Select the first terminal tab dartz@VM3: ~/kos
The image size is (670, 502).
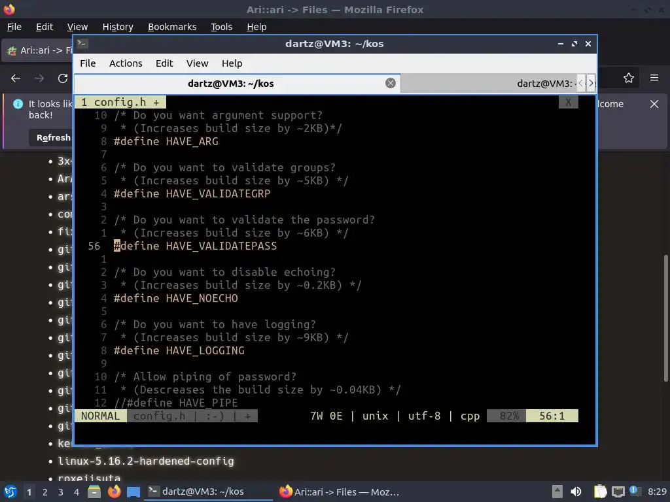[237, 83]
